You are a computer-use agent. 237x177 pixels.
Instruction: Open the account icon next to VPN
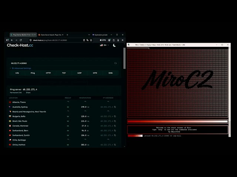click(109, 40)
